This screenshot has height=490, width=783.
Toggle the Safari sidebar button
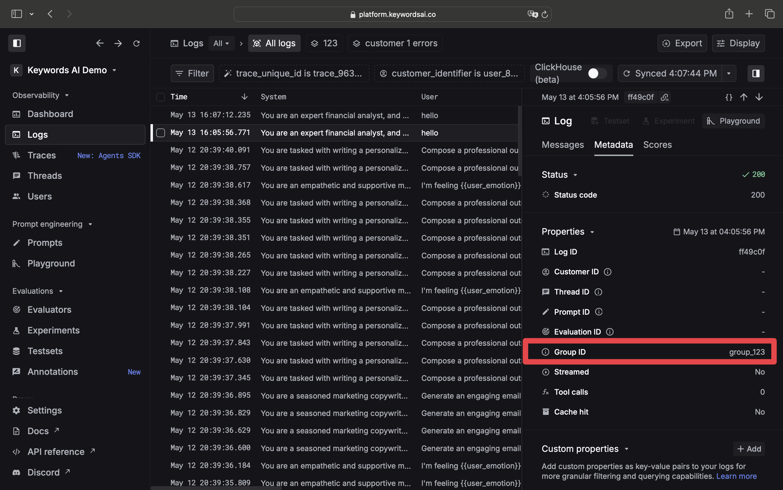pos(17,14)
